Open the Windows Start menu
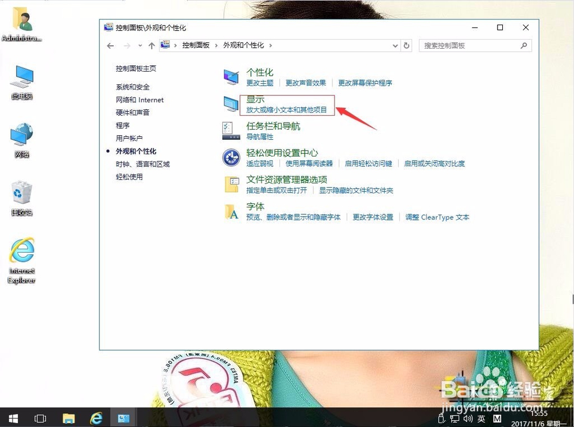The image size is (574, 427). tap(13, 418)
